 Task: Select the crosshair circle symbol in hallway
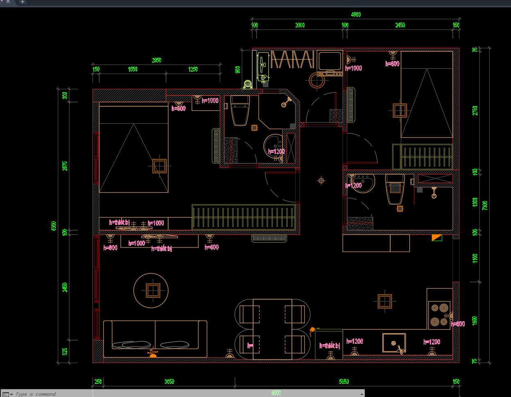321,180
